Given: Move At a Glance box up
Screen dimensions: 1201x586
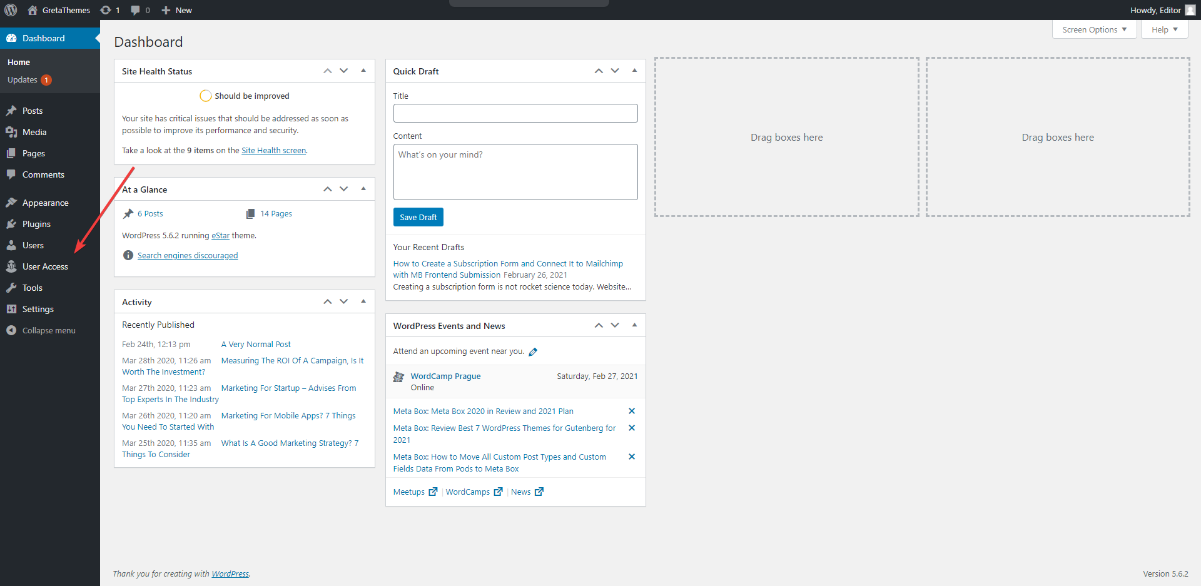Looking at the screenshot, I should click(x=328, y=189).
